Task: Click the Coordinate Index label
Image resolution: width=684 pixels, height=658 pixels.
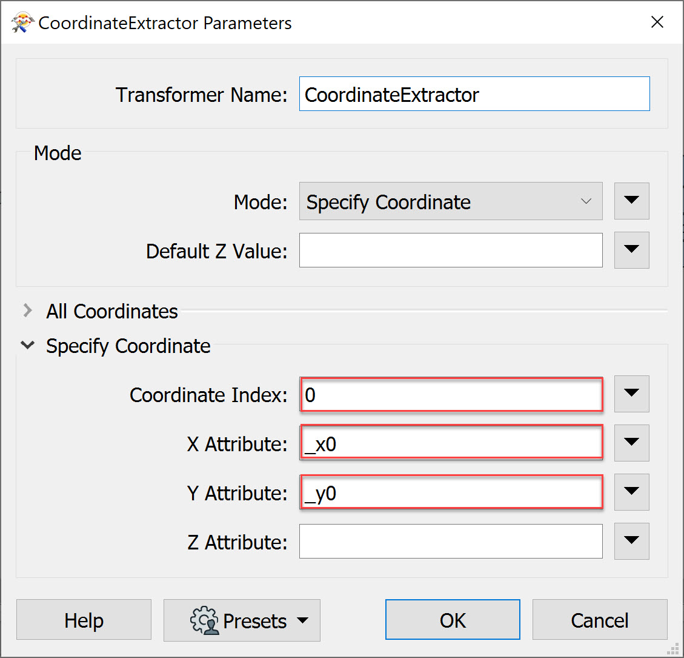Action: pos(208,395)
